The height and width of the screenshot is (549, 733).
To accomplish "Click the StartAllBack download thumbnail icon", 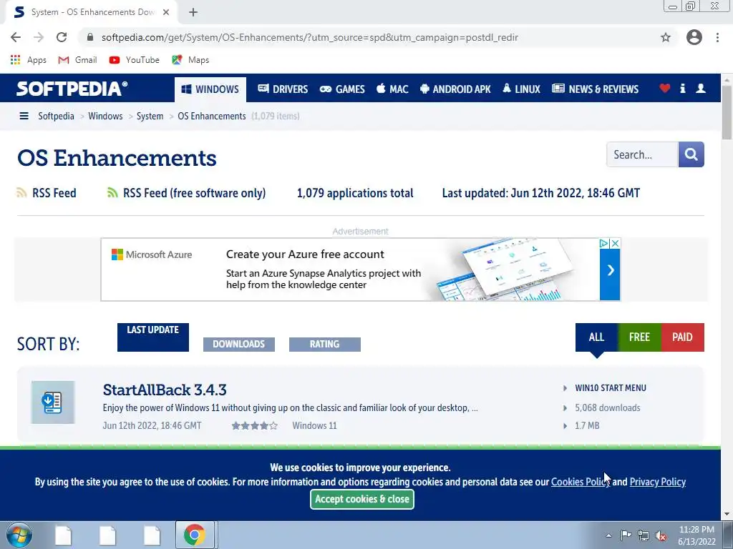I will pos(53,402).
